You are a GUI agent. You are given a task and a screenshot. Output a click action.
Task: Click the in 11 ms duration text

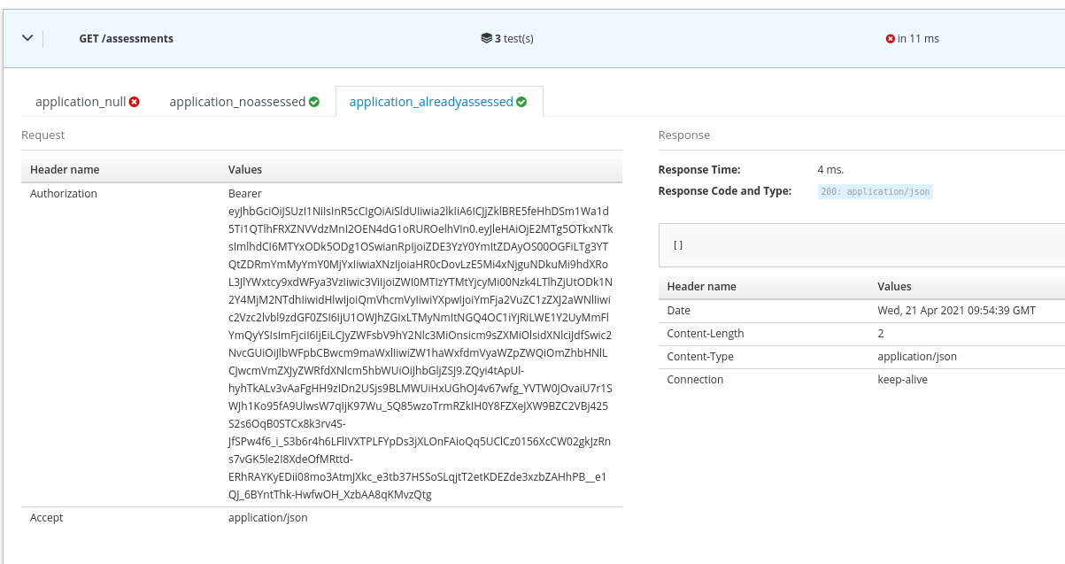pos(918,39)
